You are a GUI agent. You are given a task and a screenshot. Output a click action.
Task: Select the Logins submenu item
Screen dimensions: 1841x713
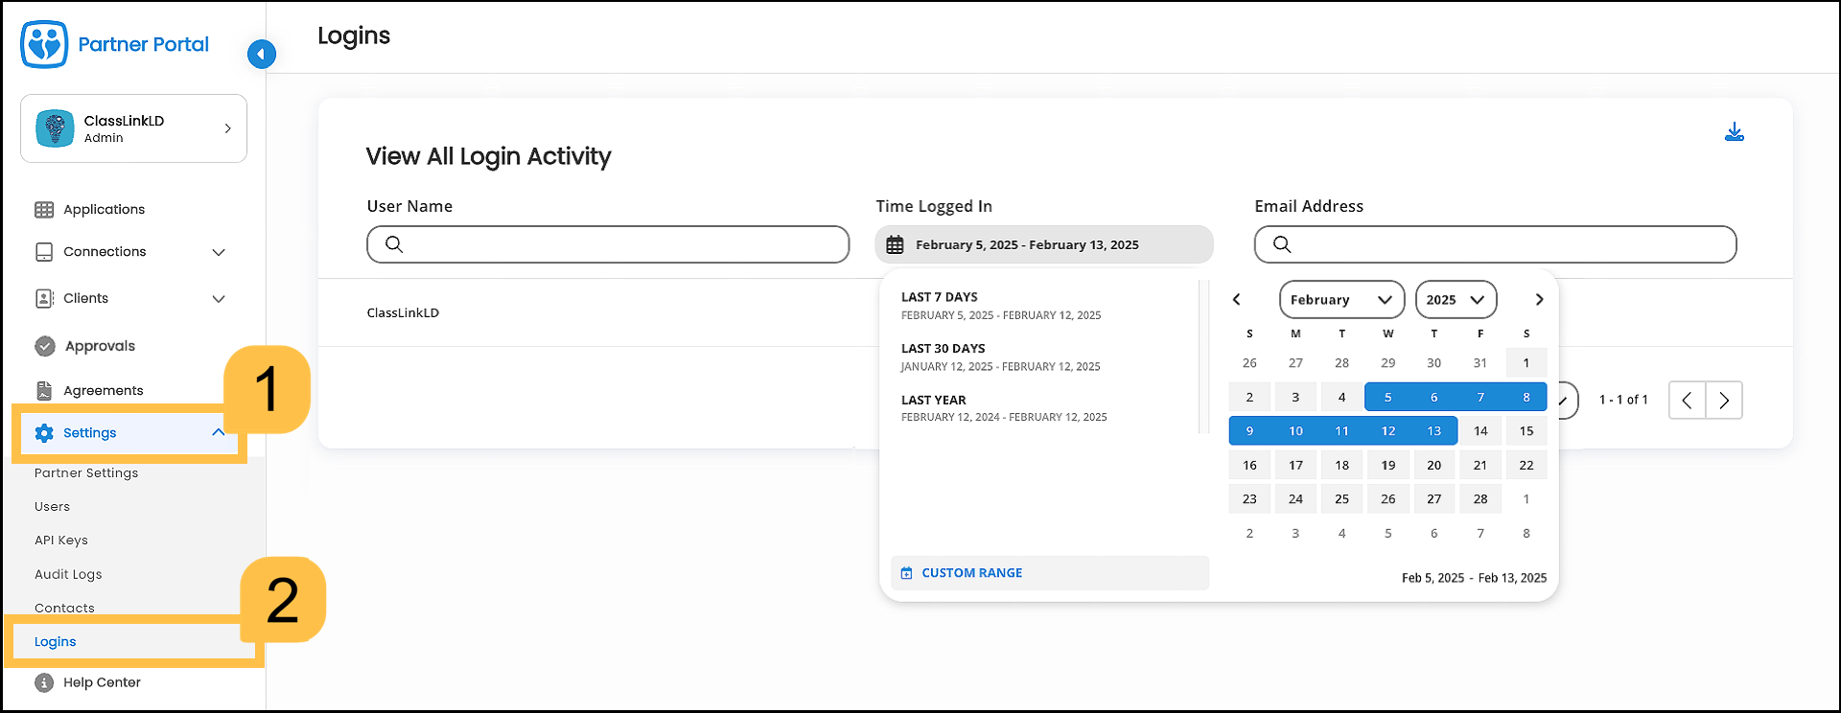[55, 642]
